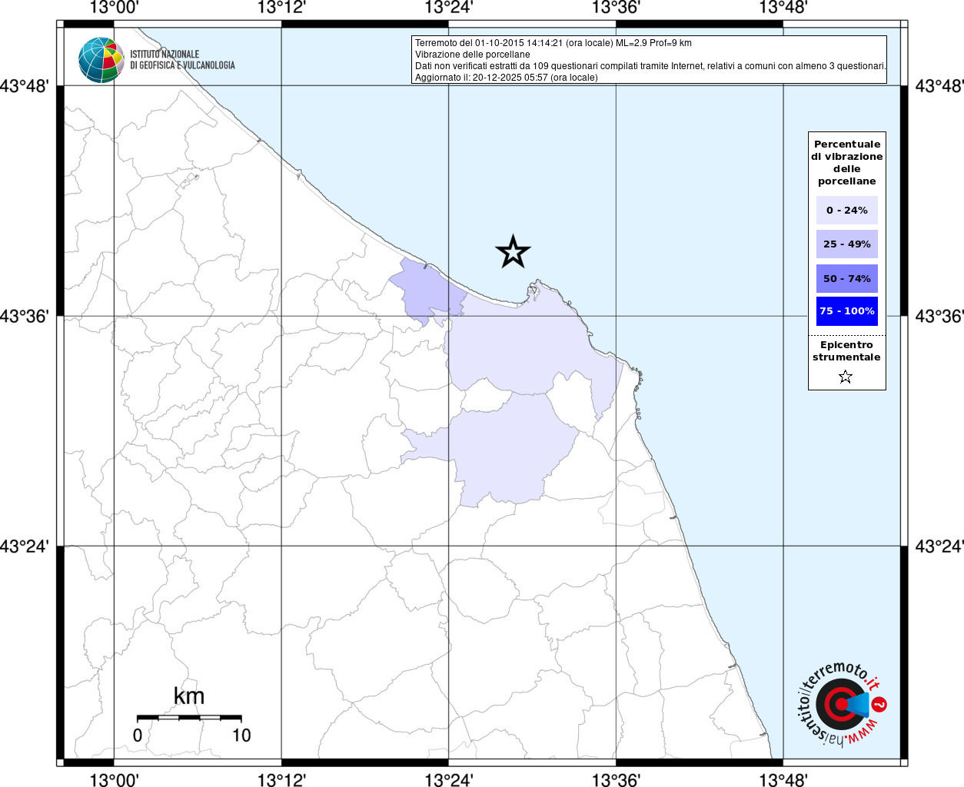Click the INGV globe logo
The height and width of the screenshot is (787, 964).
click(x=101, y=60)
